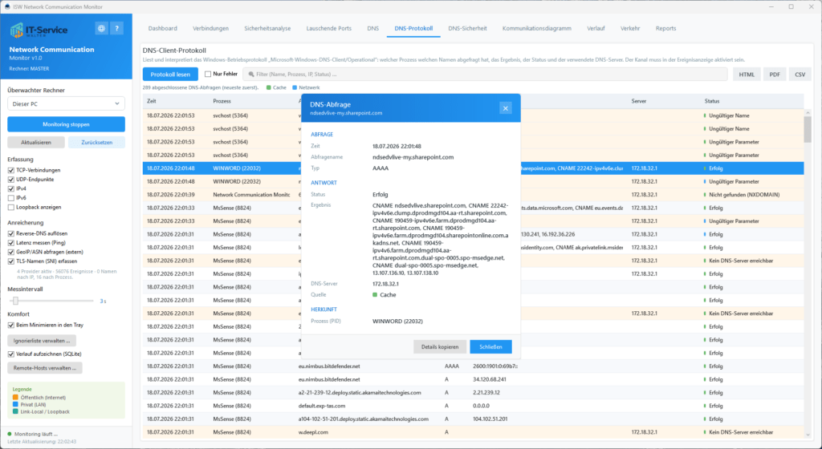
Task: Switch to the Verbindungen tab
Action: point(210,28)
